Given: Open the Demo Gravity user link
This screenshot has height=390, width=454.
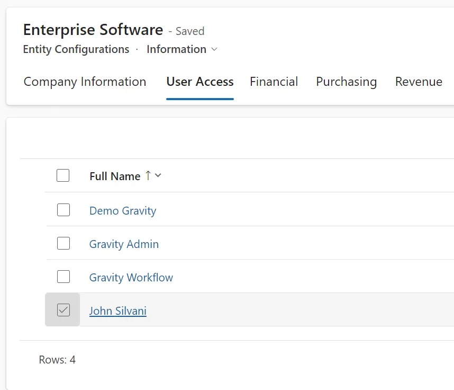Looking at the screenshot, I should pos(123,211).
